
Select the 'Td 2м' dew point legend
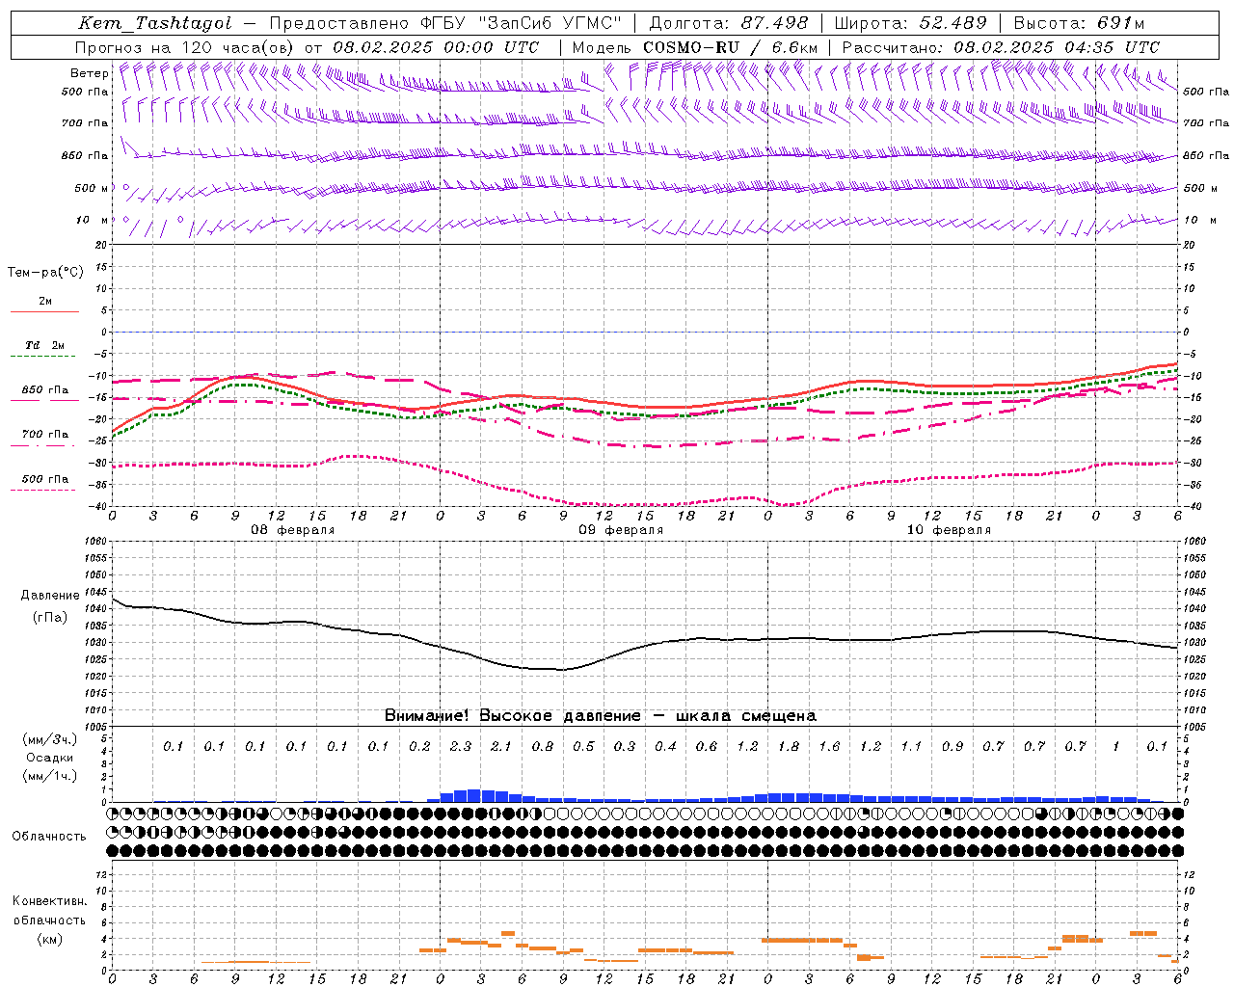pyautogui.click(x=44, y=345)
